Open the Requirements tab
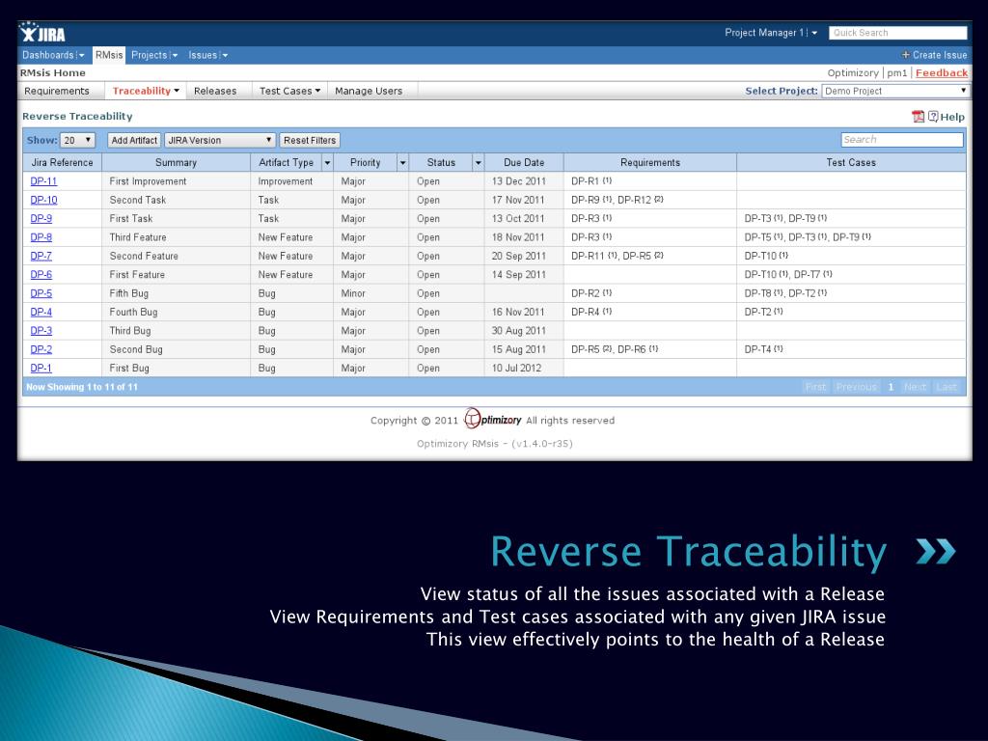The width and height of the screenshot is (988, 741). pos(57,91)
